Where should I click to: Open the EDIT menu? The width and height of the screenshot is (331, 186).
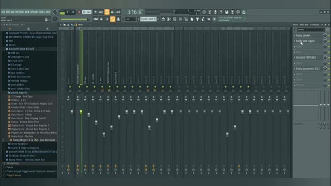pyautogui.click(x=8, y=12)
